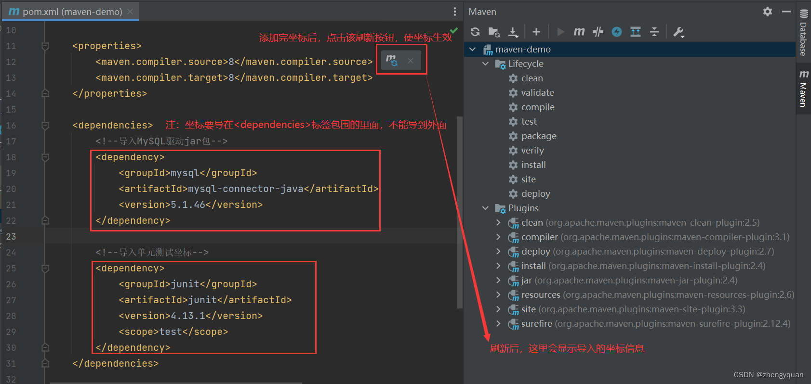The image size is (811, 384).
Task: Collapse all nodes in Maven tree
Action: (654, 32)
